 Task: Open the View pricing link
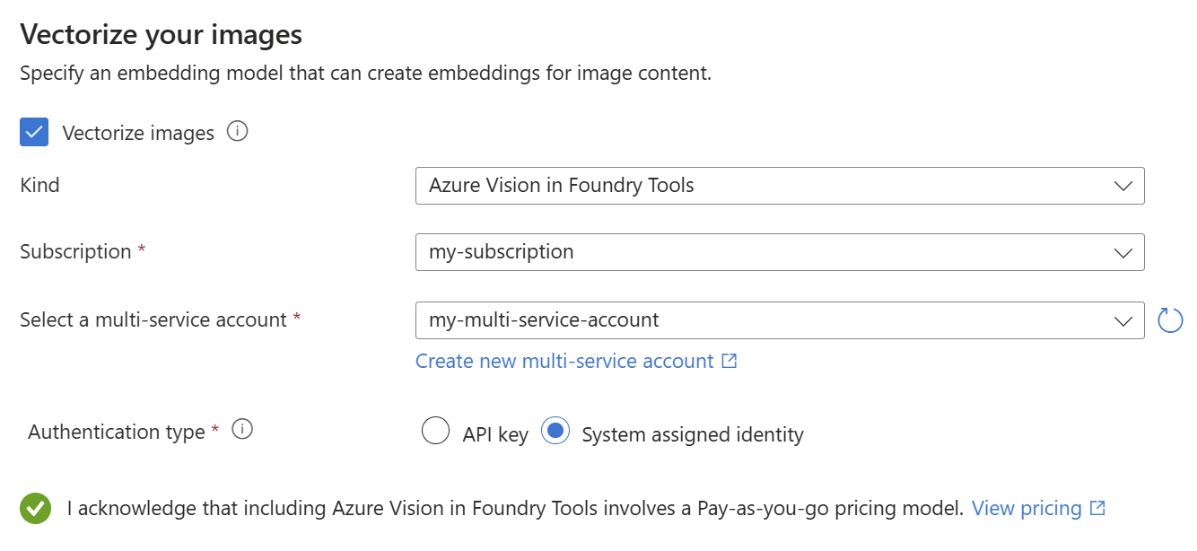point(1027,508)
